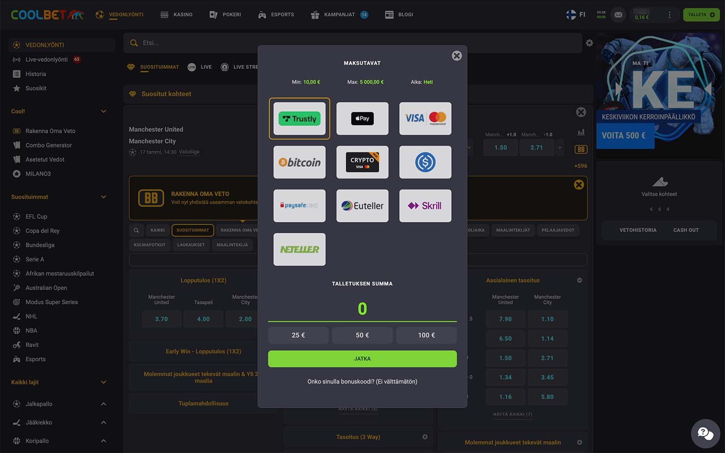The width and height of the screenshot is (725, 453).
Task: Click the deposit amount input field
Action: click(x=362, y=309)
